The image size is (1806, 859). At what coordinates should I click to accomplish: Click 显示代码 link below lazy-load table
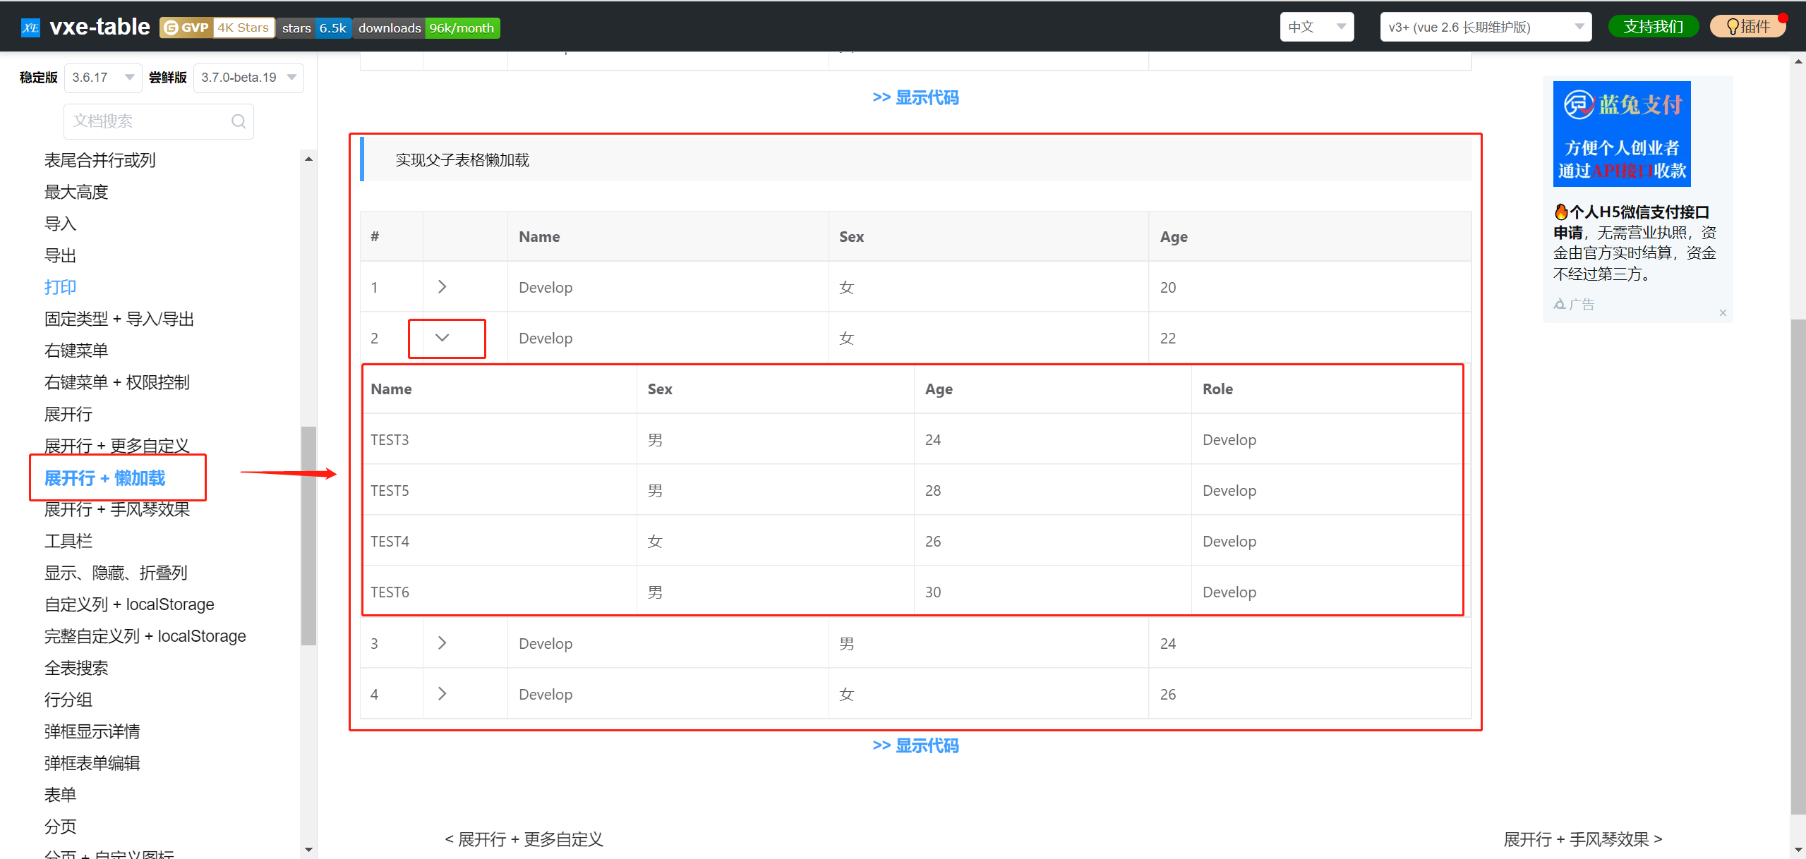tap(915, 745)
